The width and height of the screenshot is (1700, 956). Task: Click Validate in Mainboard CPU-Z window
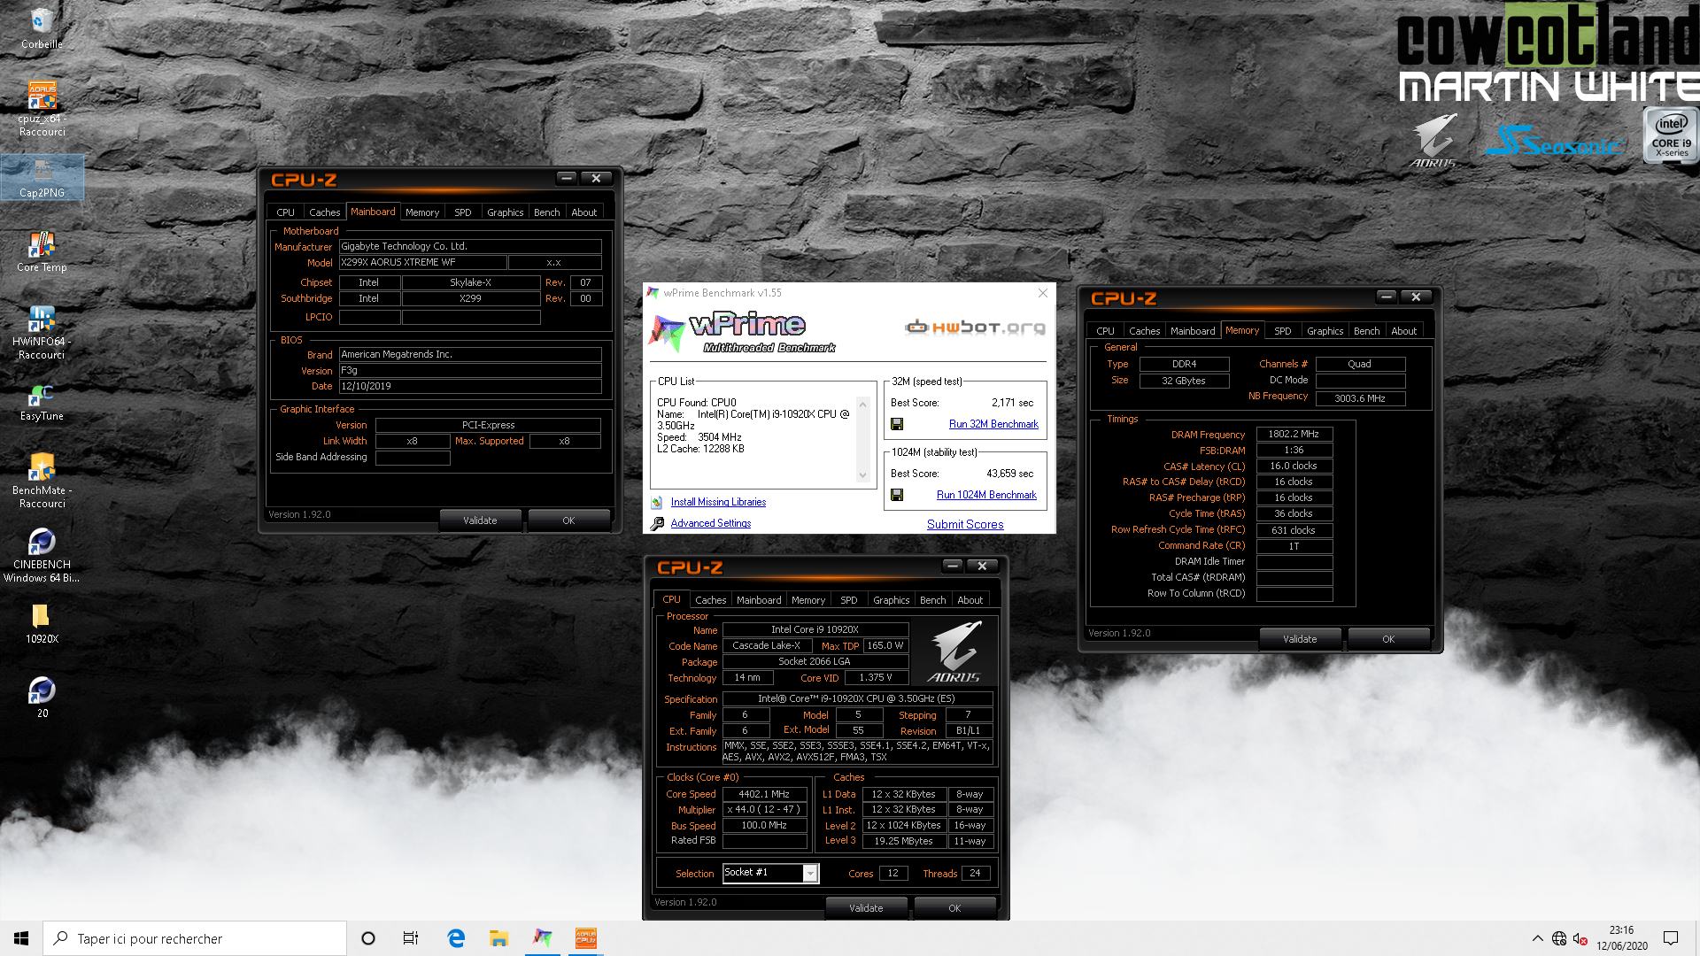coord(480,520)
